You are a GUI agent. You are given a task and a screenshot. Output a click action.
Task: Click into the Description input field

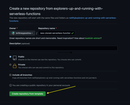click(x=63, y=48)
